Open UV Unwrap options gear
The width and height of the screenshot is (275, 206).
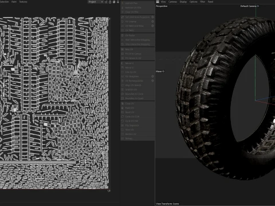[x=152, y=22]
